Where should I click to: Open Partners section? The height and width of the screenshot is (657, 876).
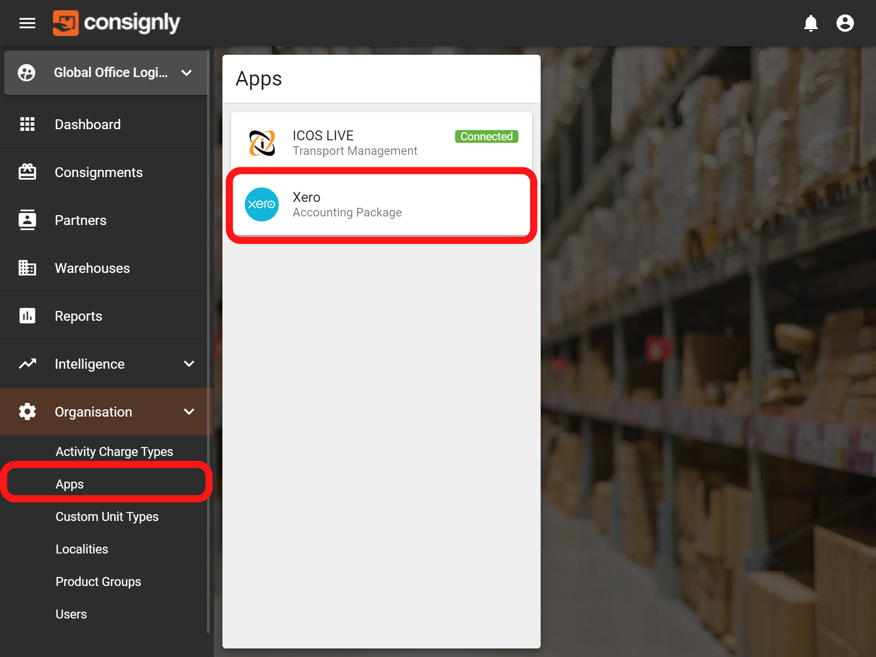pos(107,220)
